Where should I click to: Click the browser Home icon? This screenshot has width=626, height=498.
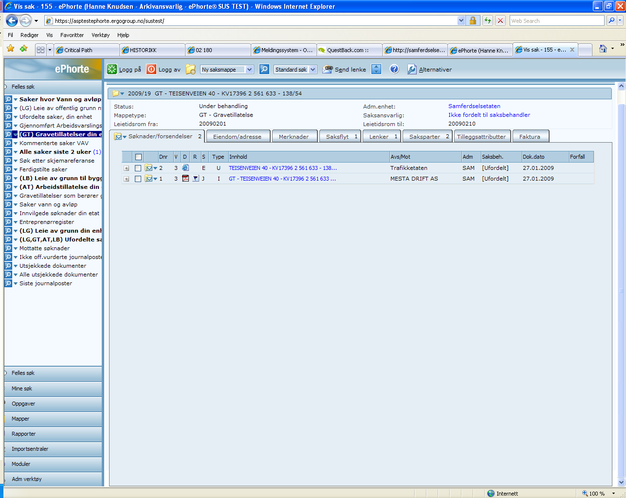pyautogui.click(x=603, y=49)
